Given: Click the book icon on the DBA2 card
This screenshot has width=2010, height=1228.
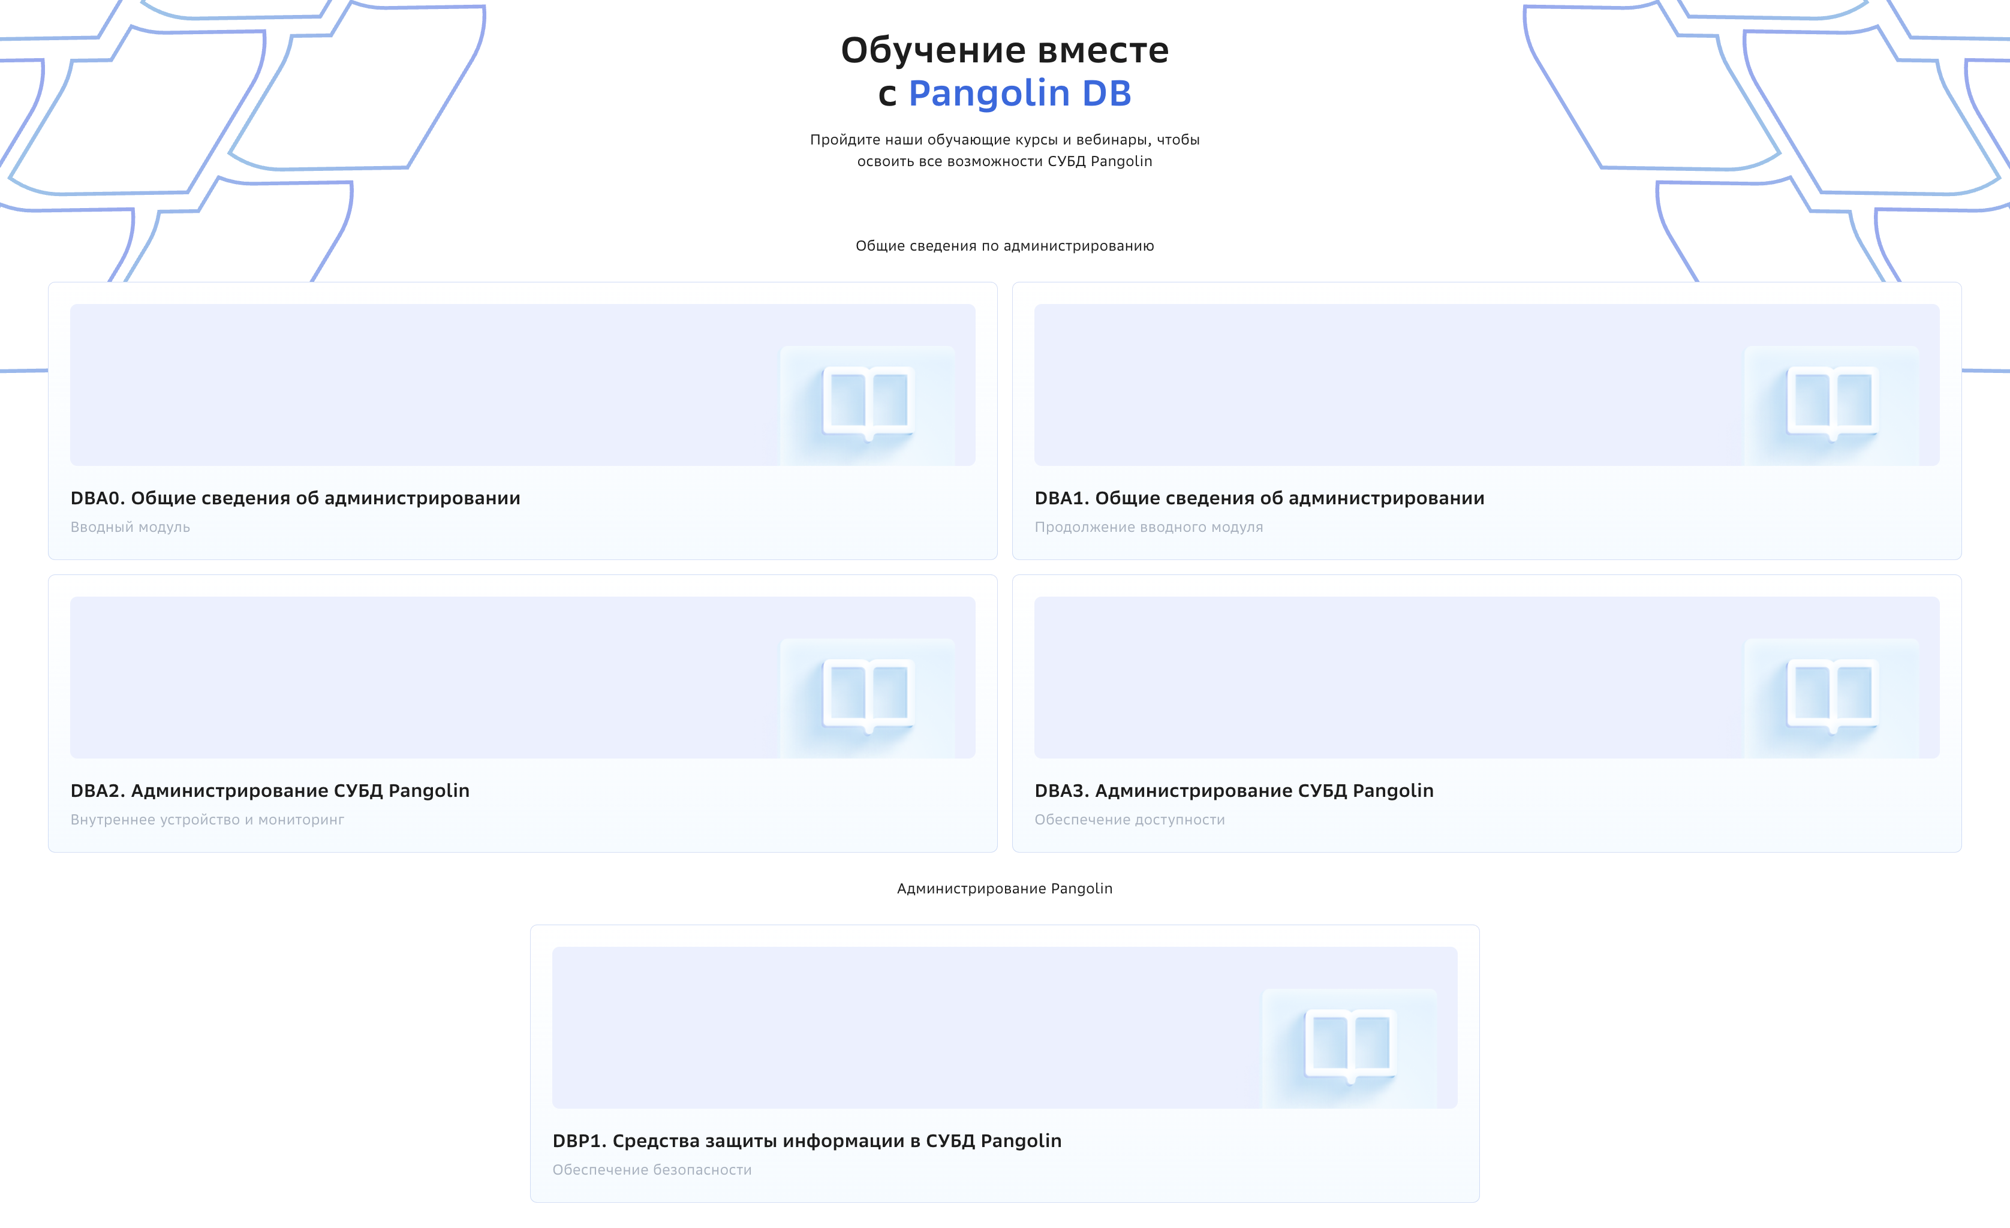Looking at the screenshot, I should (x=868, y=696).
